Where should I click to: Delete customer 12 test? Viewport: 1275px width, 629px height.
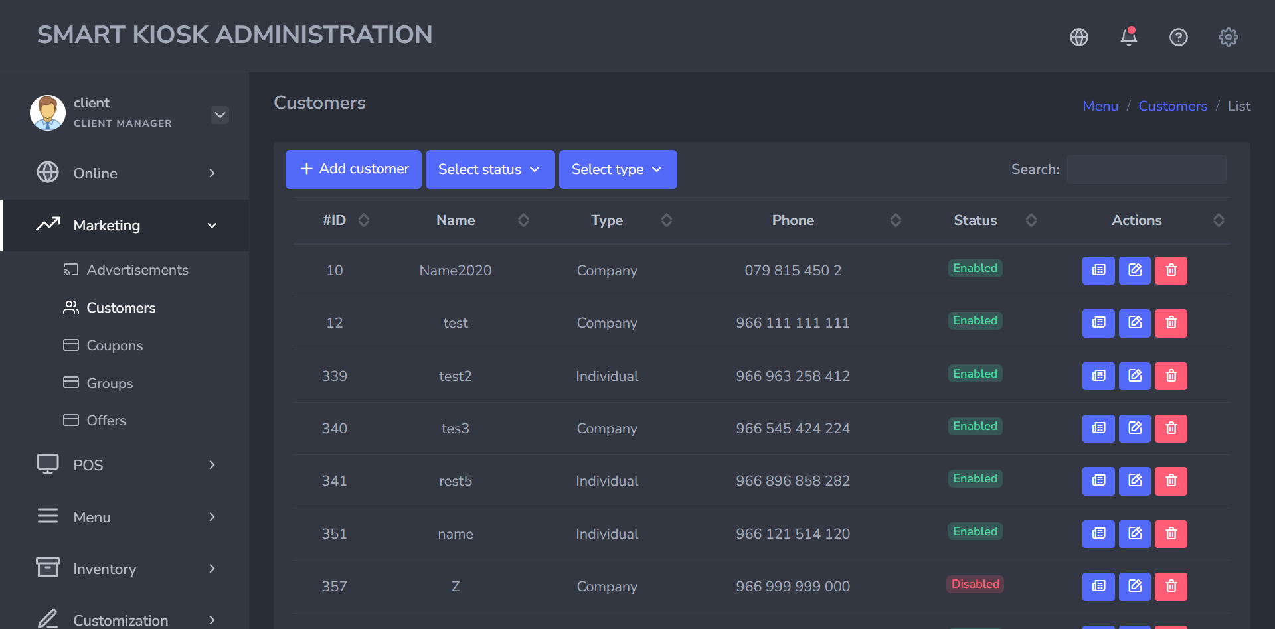click(1171, 323)
